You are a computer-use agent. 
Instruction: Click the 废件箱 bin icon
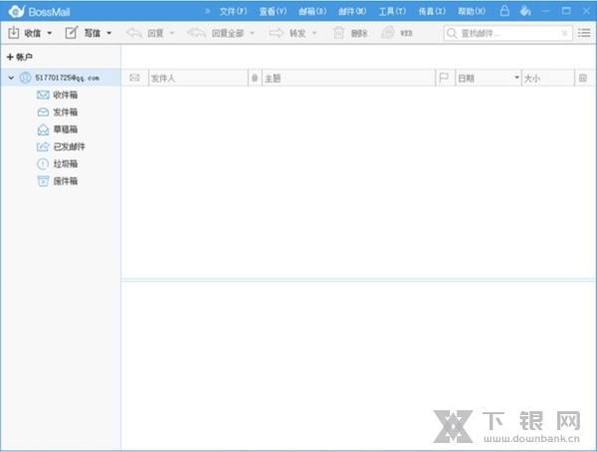point(43,181)
